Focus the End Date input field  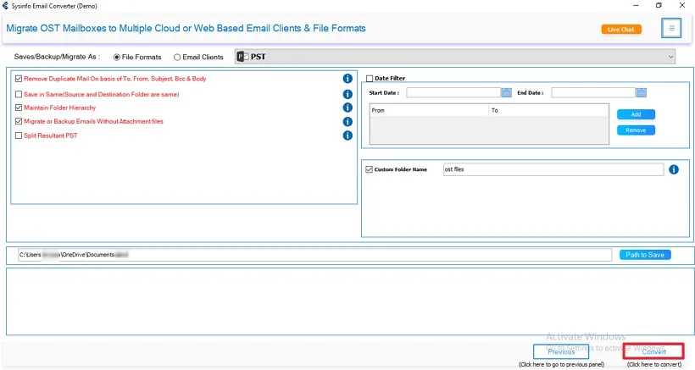(x=593, y=92)
